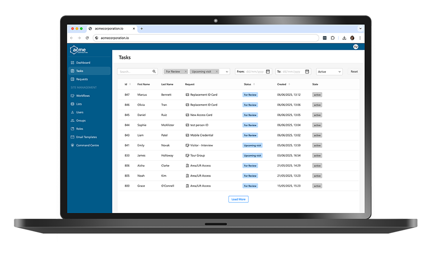Expand the status filter dropdown
The image size is (432, 258).
(227, 71)
